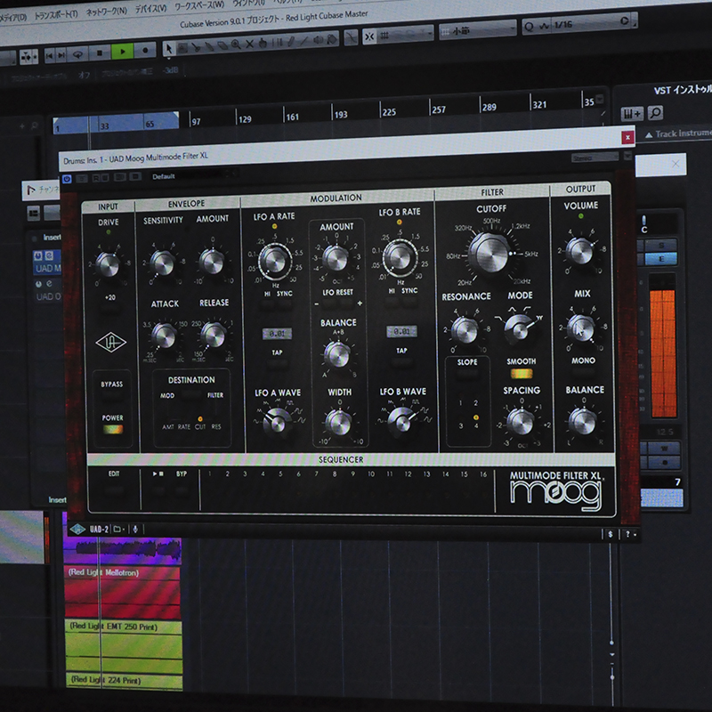Select the Zoom magnifier tool

(236, 44)
